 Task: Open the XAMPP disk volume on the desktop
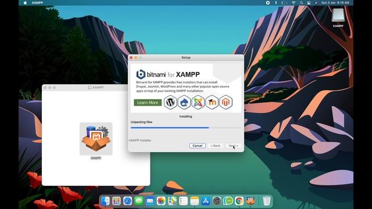coord(338,16)
